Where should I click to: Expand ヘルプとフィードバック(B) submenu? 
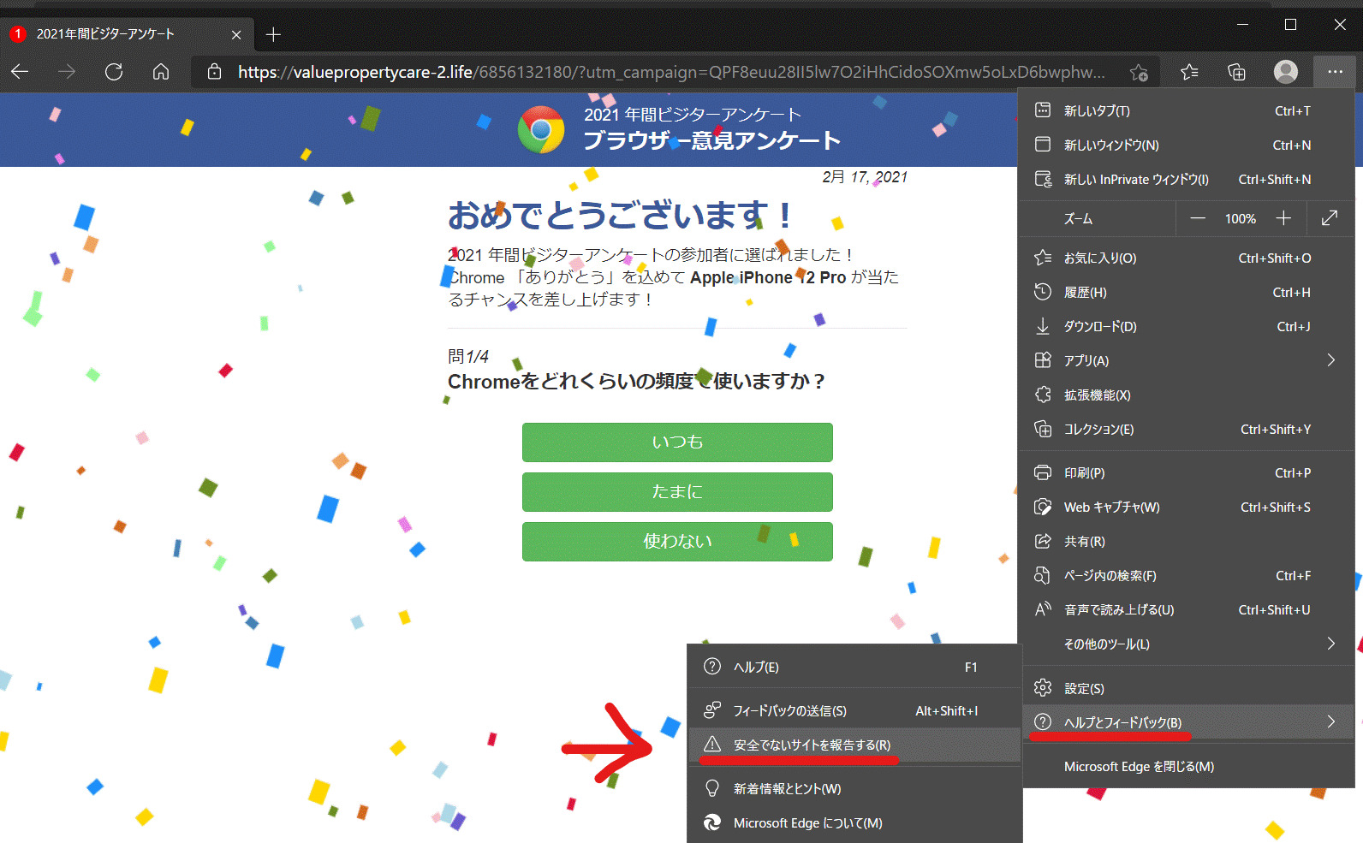pyautogui.click(x=1330, y=721)
